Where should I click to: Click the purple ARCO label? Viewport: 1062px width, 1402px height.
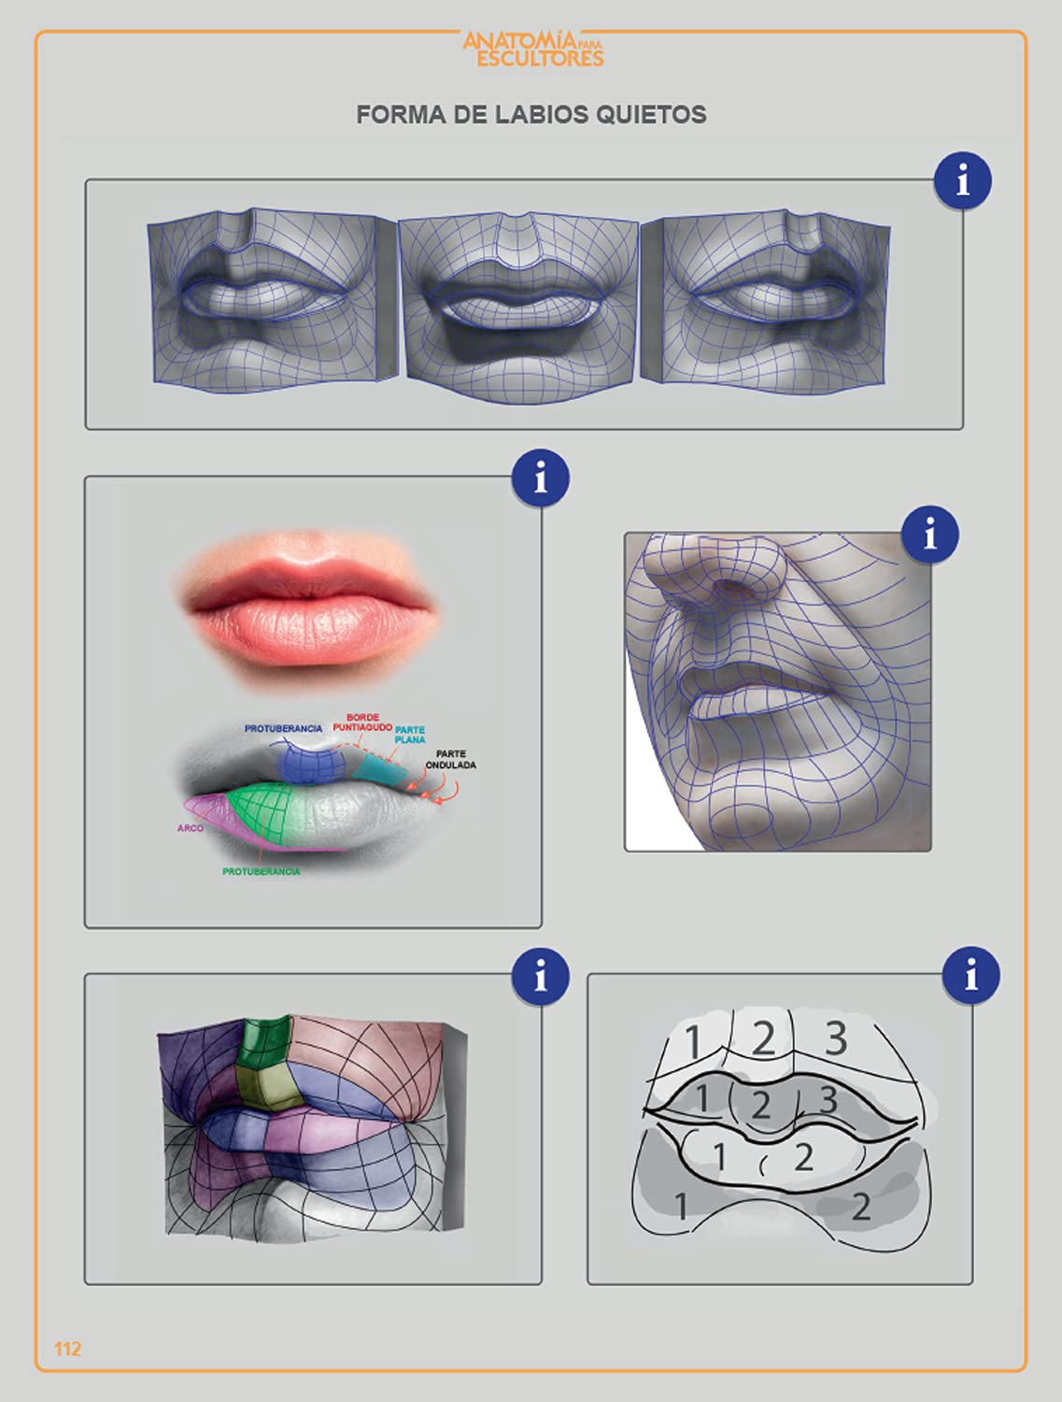191,828
